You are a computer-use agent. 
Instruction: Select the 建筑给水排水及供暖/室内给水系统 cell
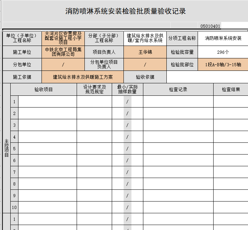145,38
